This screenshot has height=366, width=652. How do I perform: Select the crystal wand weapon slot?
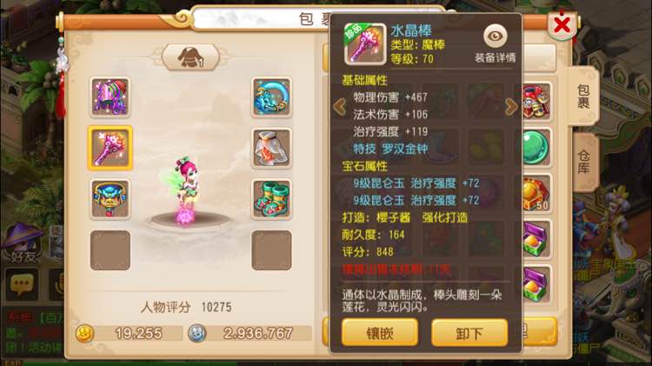[x=110, y=148]
